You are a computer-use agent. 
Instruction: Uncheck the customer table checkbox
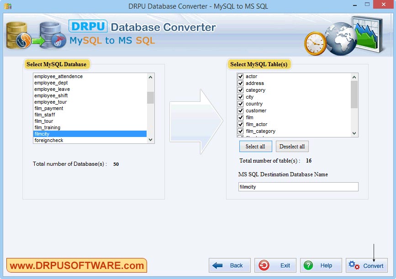pyautogui.click(x=240, y=111)
